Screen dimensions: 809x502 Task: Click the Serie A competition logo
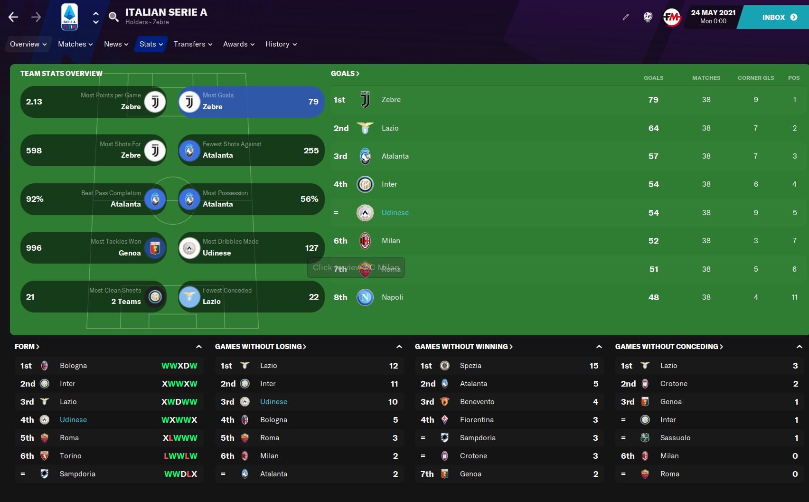[x=70, y=17]
